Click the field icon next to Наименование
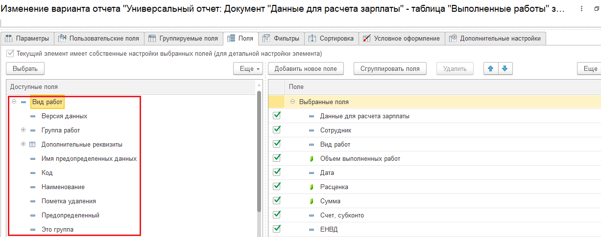Viewport: 601px width, 237px height. [32, 187]
